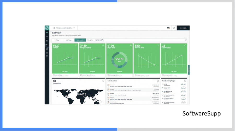Click the Visitor Analytics logo icon
Screen dimensions: 235x131
click(x=47, y=28)
